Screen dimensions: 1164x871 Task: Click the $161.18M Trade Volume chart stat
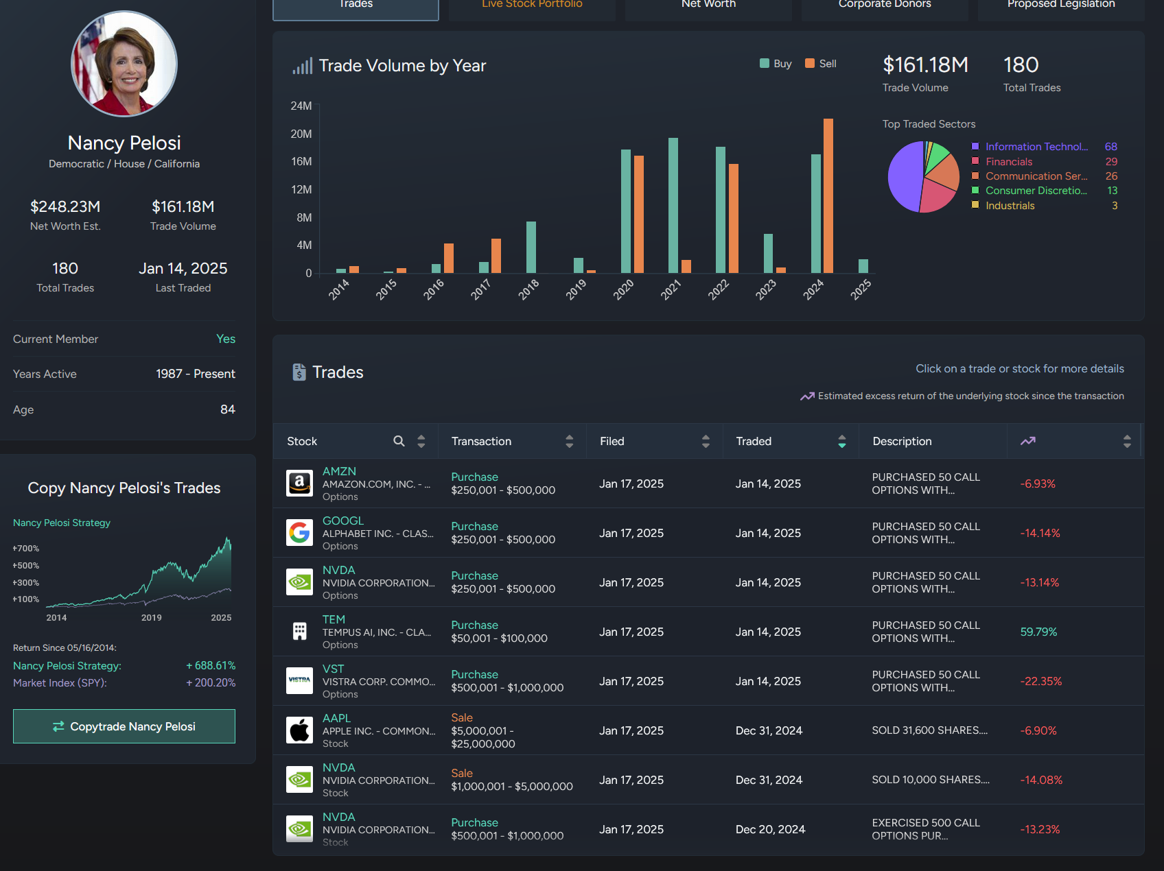pyautogui.click(x=925, y=65)
